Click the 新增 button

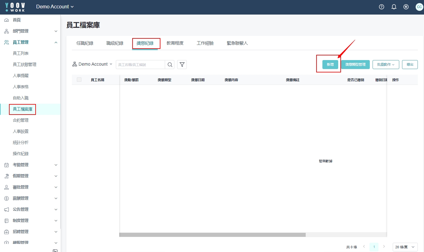pos(330,64)
